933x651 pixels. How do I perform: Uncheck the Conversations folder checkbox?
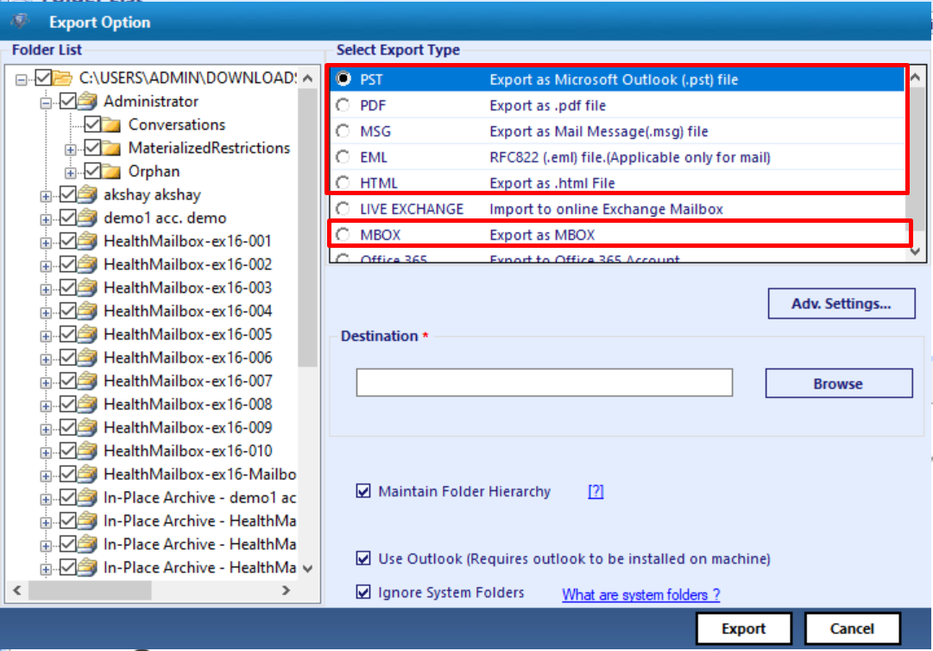click(92, 124)
